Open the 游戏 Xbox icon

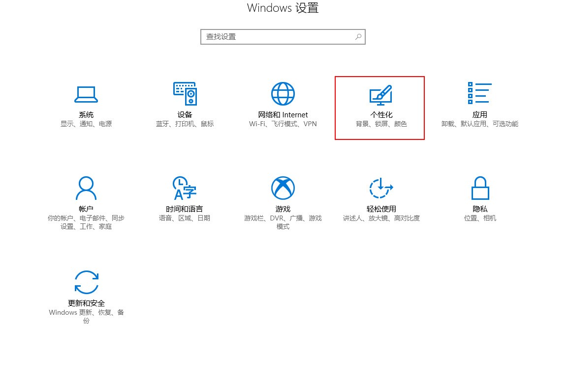click(283, 188)
